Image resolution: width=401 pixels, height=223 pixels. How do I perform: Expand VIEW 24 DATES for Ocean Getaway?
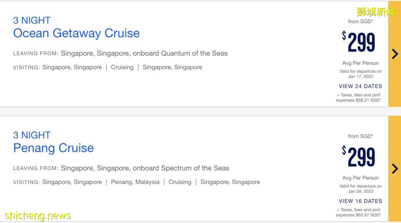pos(360,86)
